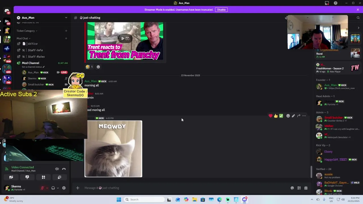The image size is (363, 204).
Task: Add reaction under Trent video
Action: click(x=98, y=67)
